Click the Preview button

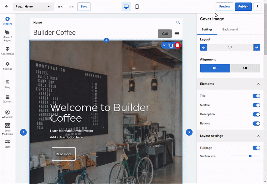pyautogui.click(x=224, y=7)
